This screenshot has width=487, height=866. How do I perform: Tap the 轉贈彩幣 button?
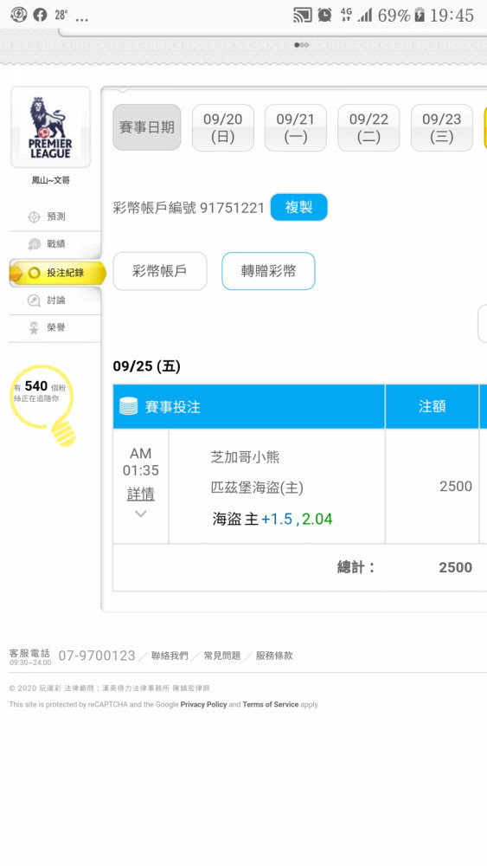(269, 271)
